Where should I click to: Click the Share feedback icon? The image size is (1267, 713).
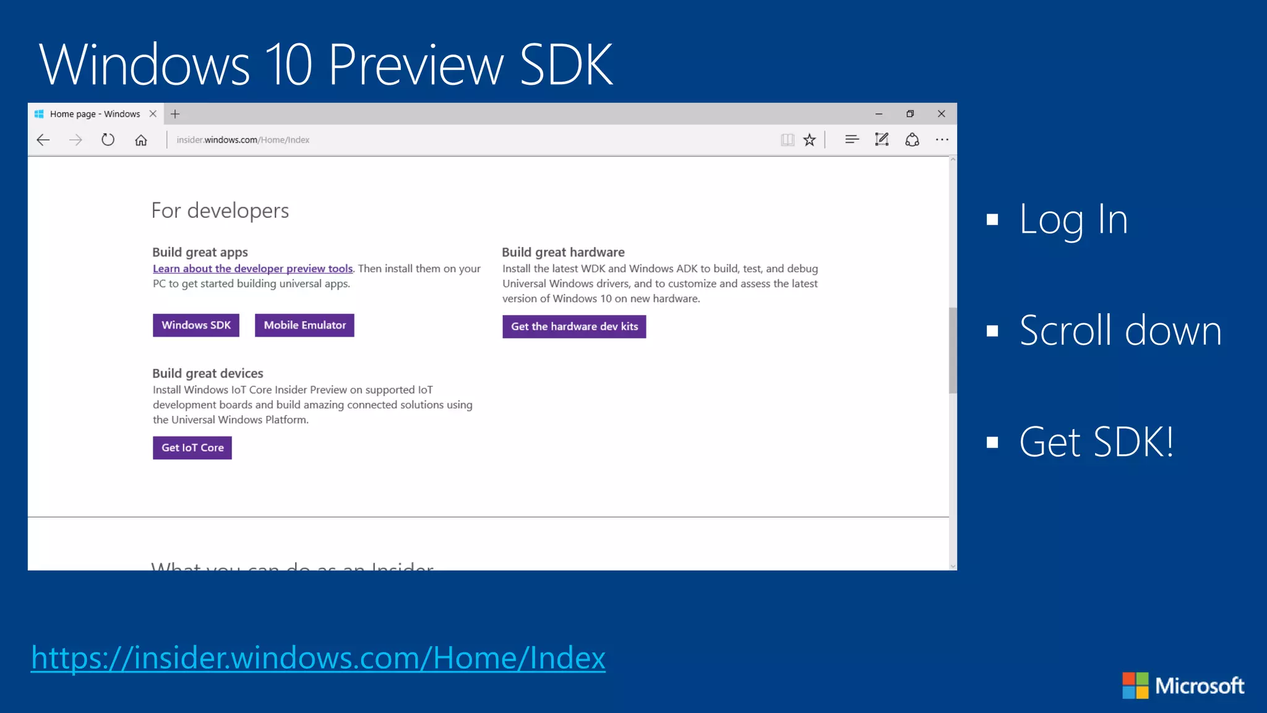[x=912, y=140]
